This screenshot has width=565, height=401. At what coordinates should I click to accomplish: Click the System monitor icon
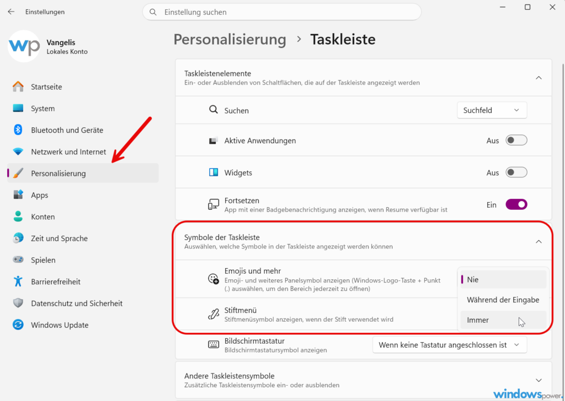(18, 109)
